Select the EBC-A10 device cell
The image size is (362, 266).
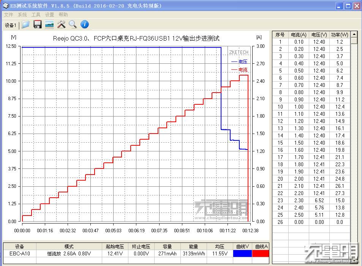pyautogui.click(x=20, y=253)
